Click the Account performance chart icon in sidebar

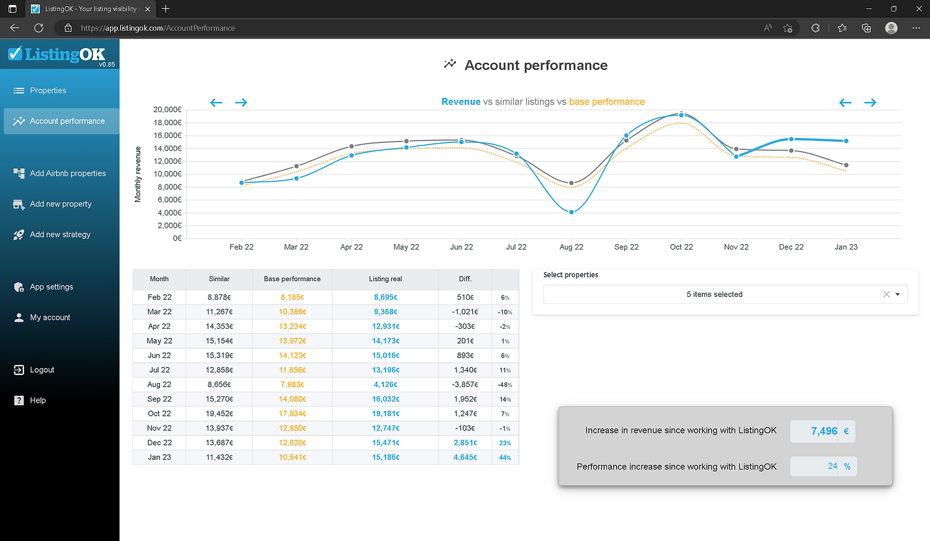click(19, 121)
